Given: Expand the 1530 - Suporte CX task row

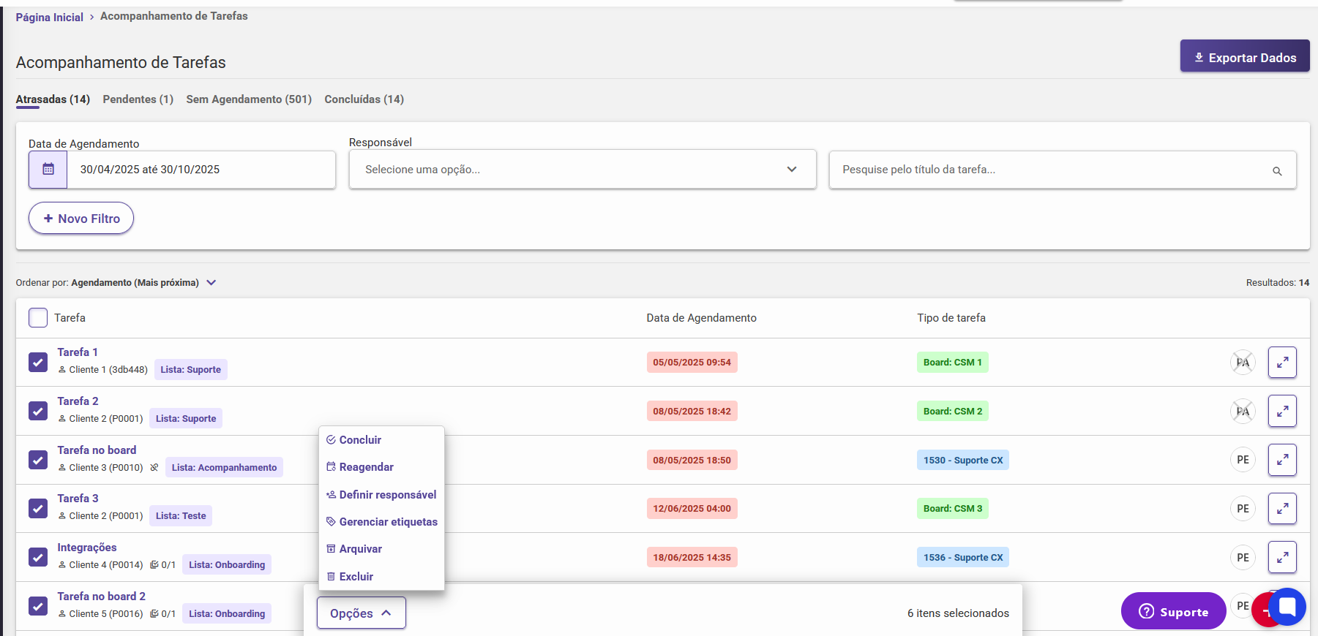Looking at the screenshot, I should [x=1281, y=460].
